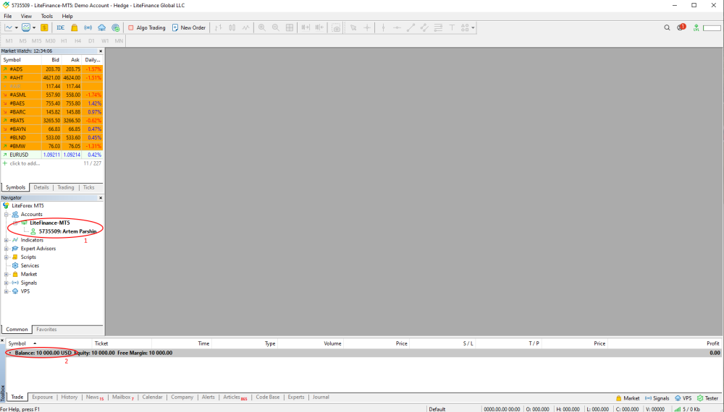This screenshot has width=724, height=412.
Task: Open the VPS cloud toolbar icon
Action: (x=102, y=27)
